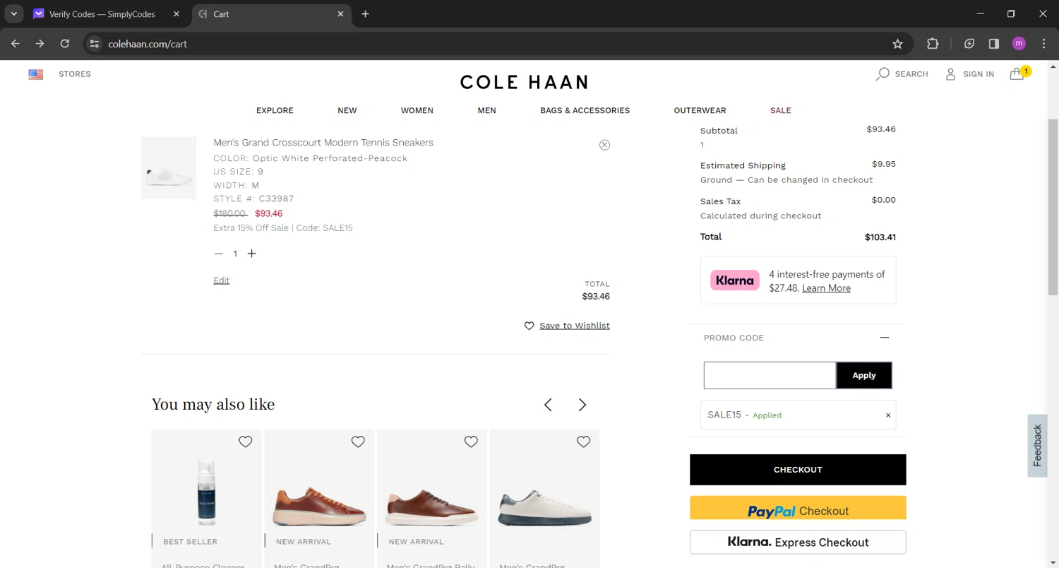
Task: Click the Klarna Express Checkout button
Action: [798, 543]
